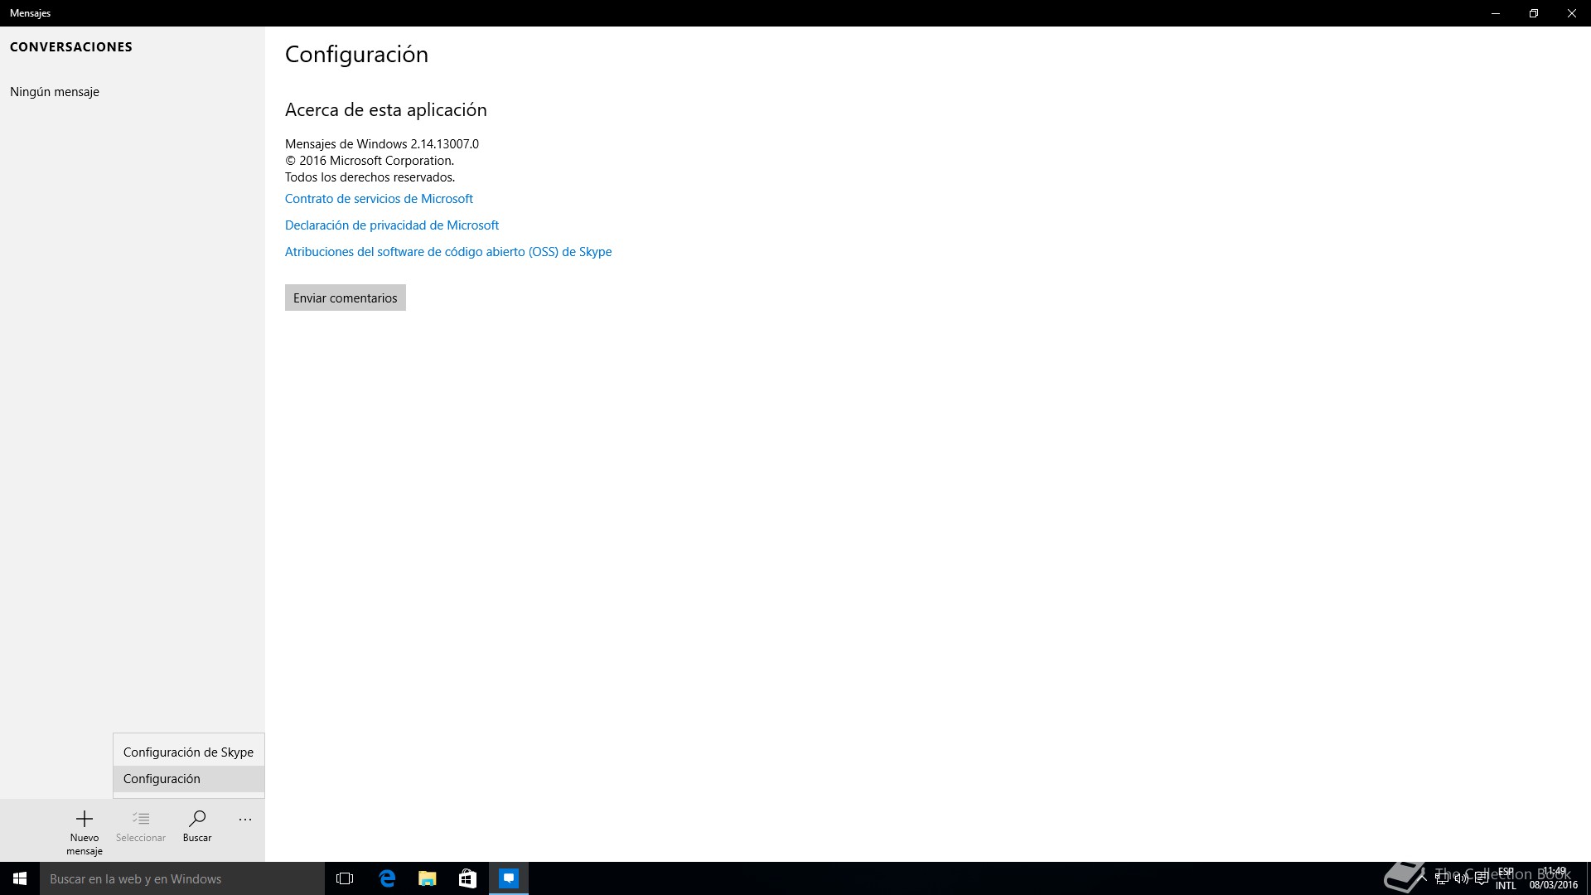Open Windows Store from taskbar
This screenshot has height=895, width=1591.
467,878
